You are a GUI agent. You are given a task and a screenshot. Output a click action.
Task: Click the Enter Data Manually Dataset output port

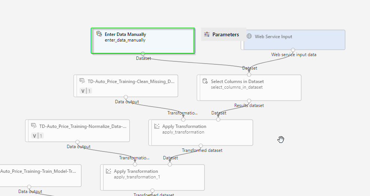click(x=143, y=54)
